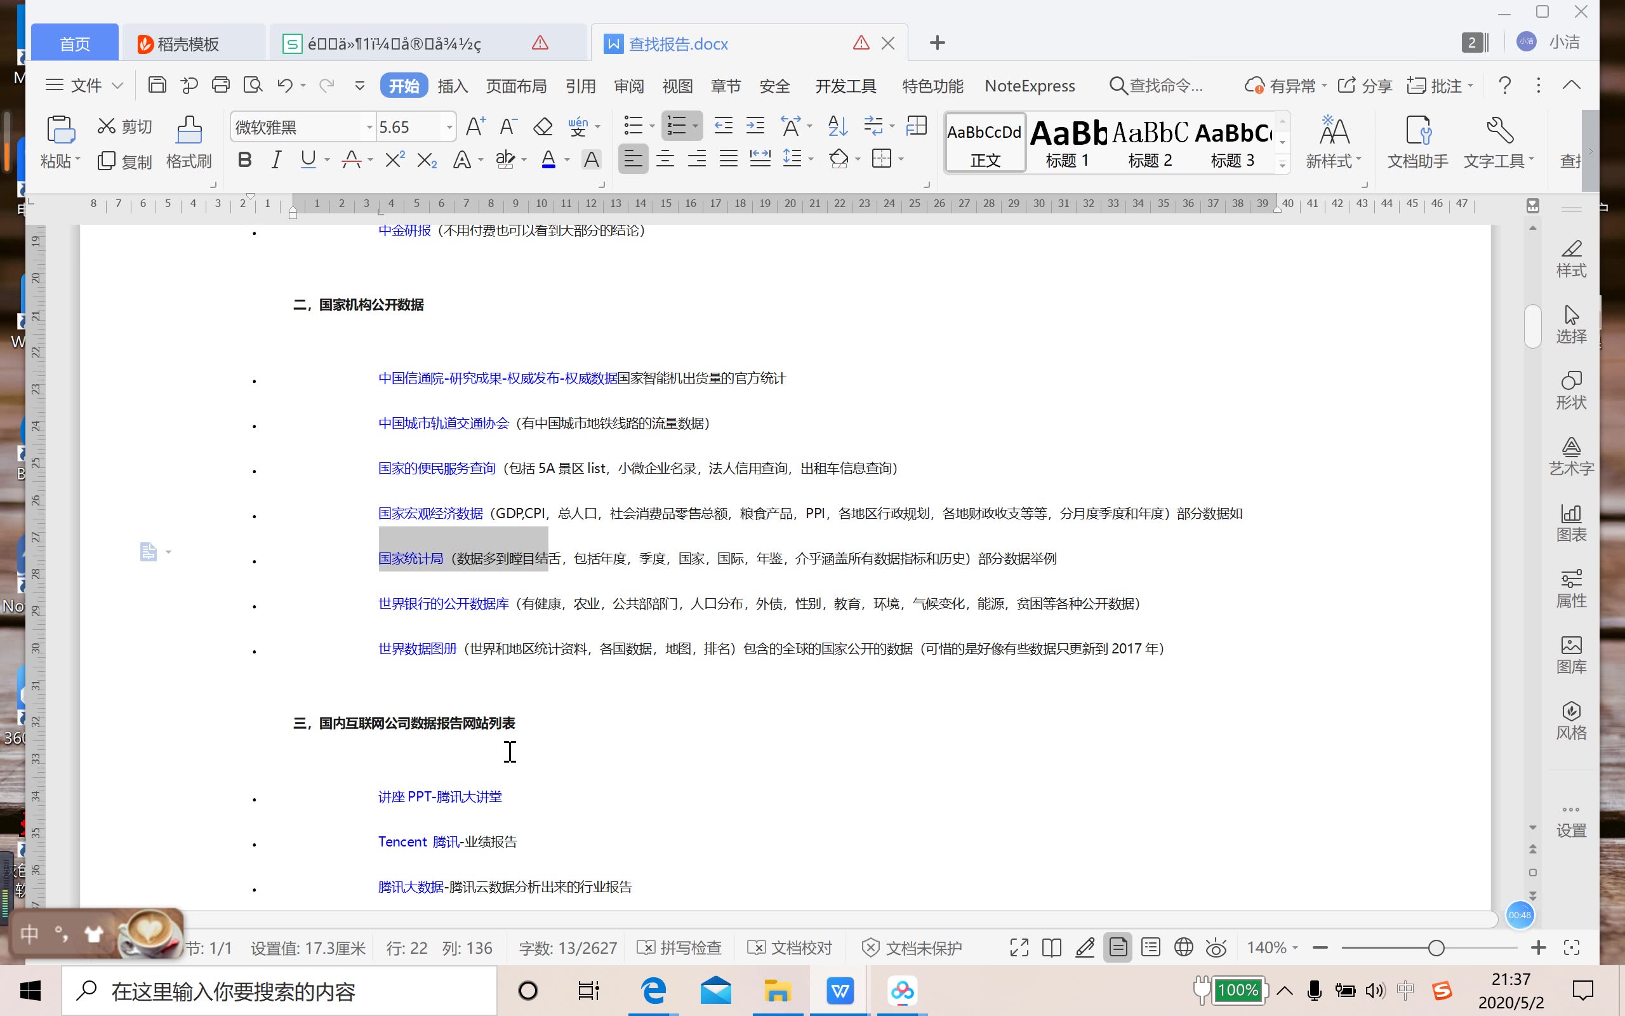The image size is (1625, 1016).
Task: Expand the styles gallery list
Action: tap(1282, 164)
